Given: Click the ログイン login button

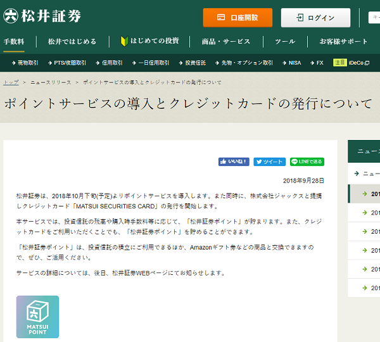Looking at the screenshot, I should pos(315,18).
